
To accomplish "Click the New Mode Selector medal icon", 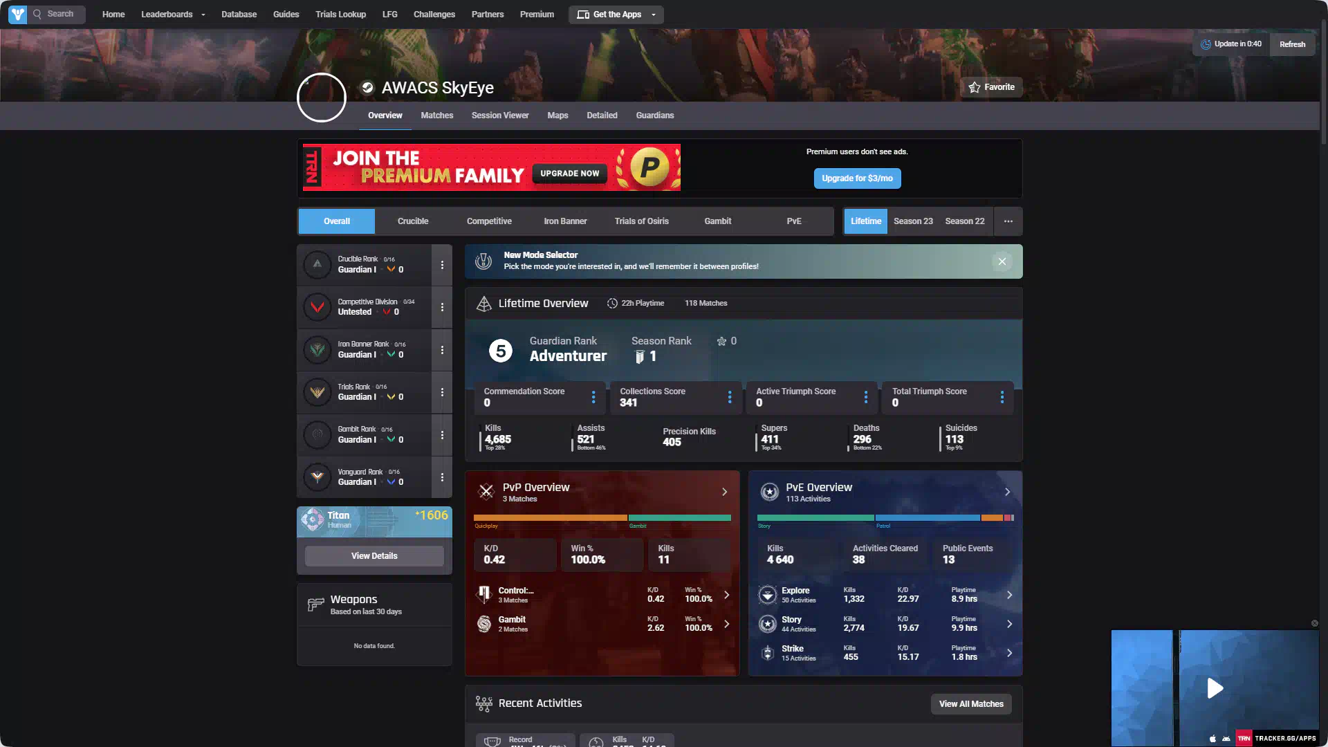I will [x=483, y=261].
